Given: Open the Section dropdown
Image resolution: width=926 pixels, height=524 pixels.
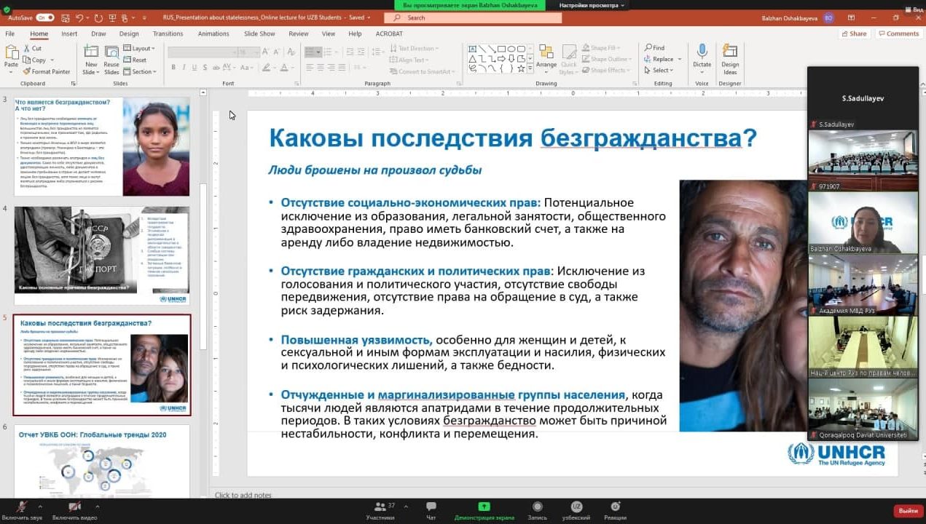Looking at the screenshot, I should (139, 72).
